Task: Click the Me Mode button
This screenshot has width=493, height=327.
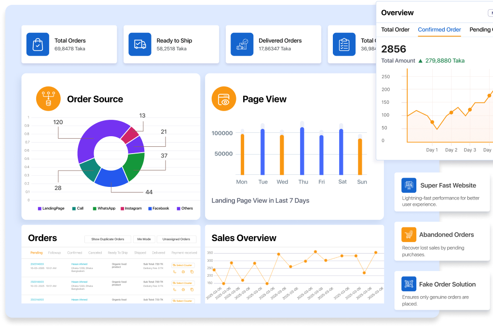Action: (x=144, y=239)
